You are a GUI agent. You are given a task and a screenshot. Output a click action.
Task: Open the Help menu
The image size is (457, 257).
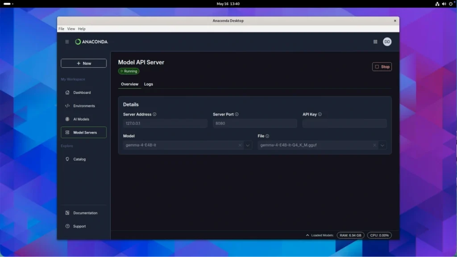(x=82, y=29)
